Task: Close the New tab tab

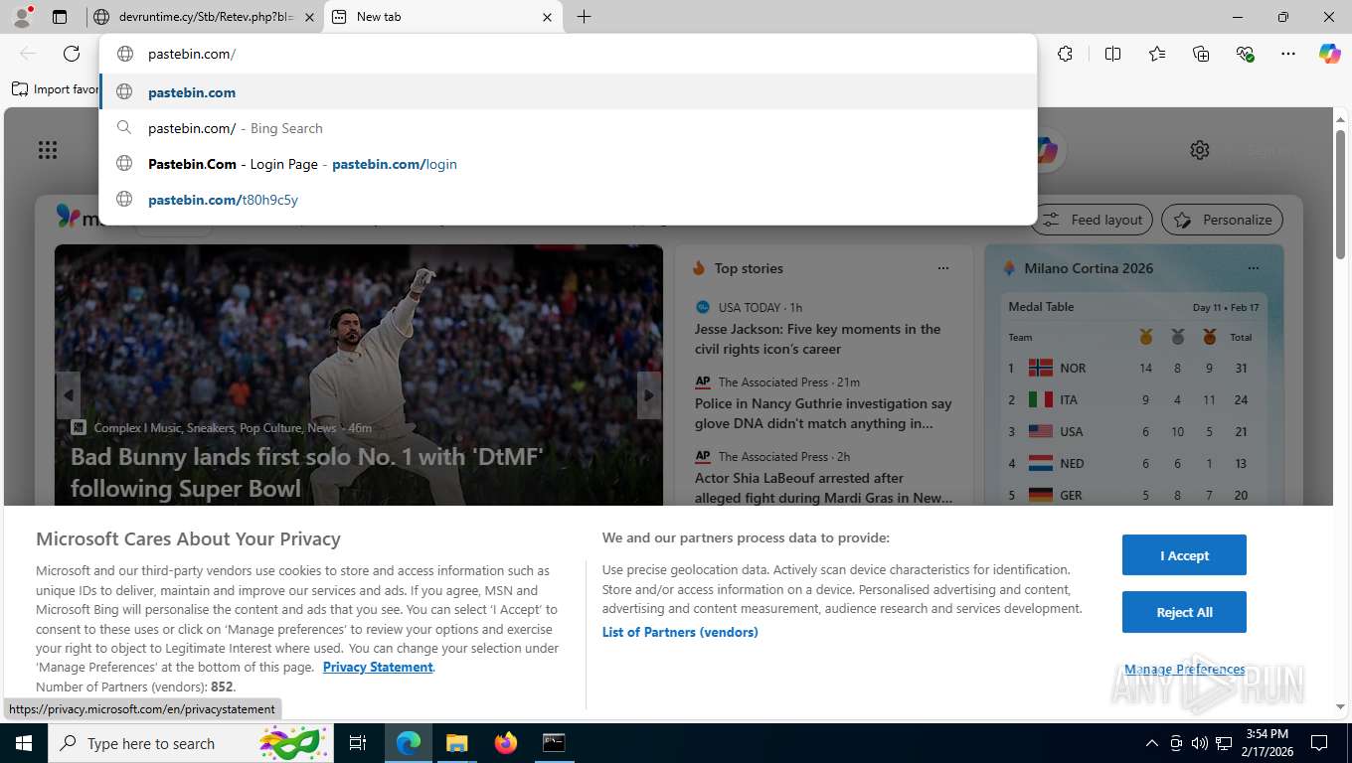Action: pyautogui.click(x=547, y=17)
